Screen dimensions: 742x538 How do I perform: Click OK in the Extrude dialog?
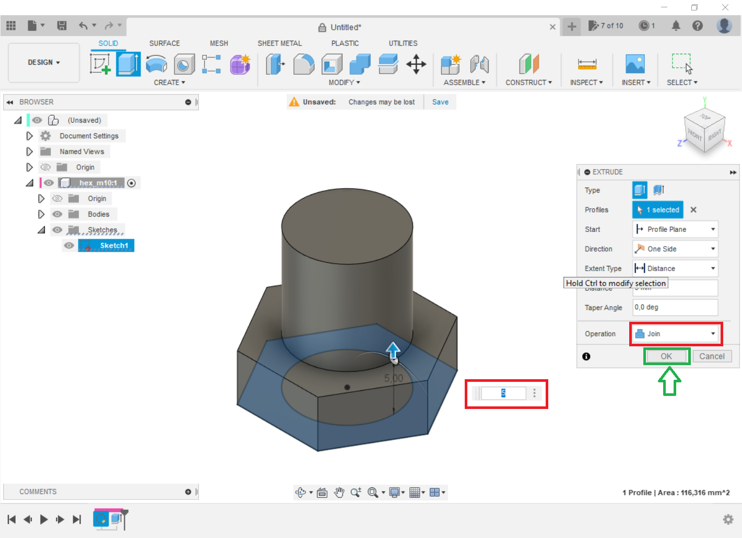tap(666, 356)
